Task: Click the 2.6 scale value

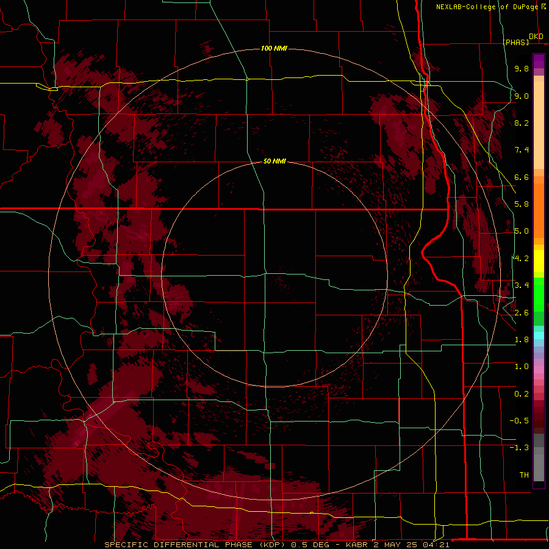Action: (x=522, y=313)
